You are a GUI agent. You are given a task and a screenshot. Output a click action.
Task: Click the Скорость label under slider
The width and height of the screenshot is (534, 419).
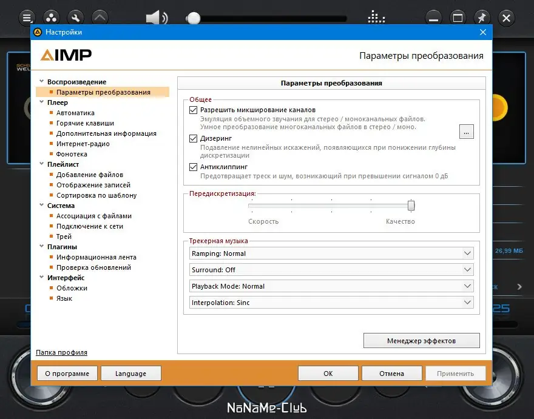pos(263,221)
